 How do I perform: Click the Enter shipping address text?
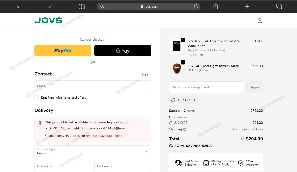pos(246,129)
